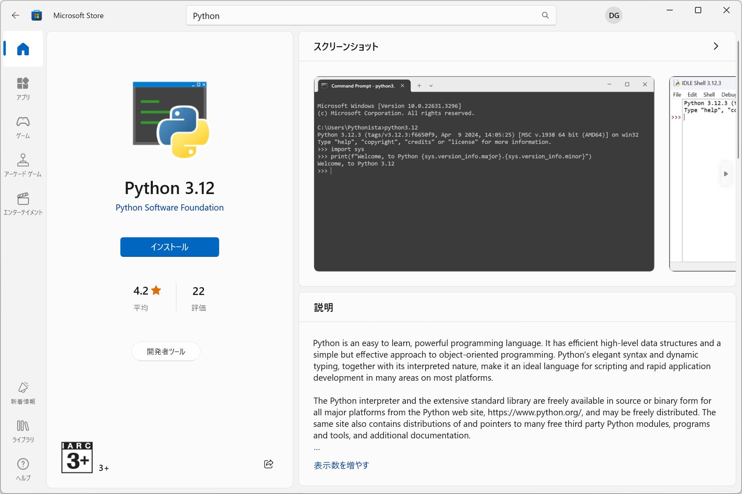Open the IDLE Shell screenshot thumbnail

coord(703,174)
